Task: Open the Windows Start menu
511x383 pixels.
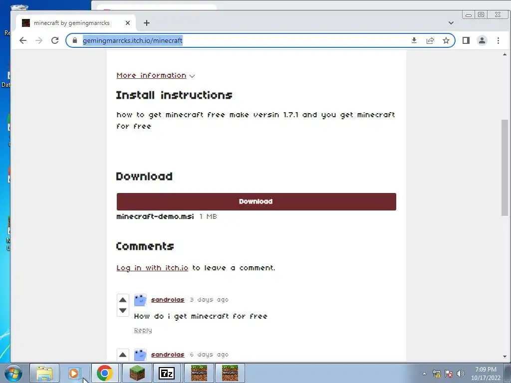Action: point(13,373)
